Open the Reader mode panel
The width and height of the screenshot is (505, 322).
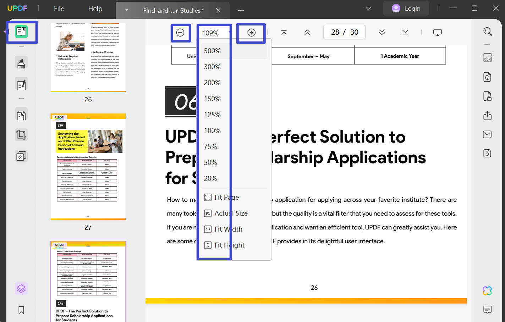pyautogui.click(x=22, y=32)
